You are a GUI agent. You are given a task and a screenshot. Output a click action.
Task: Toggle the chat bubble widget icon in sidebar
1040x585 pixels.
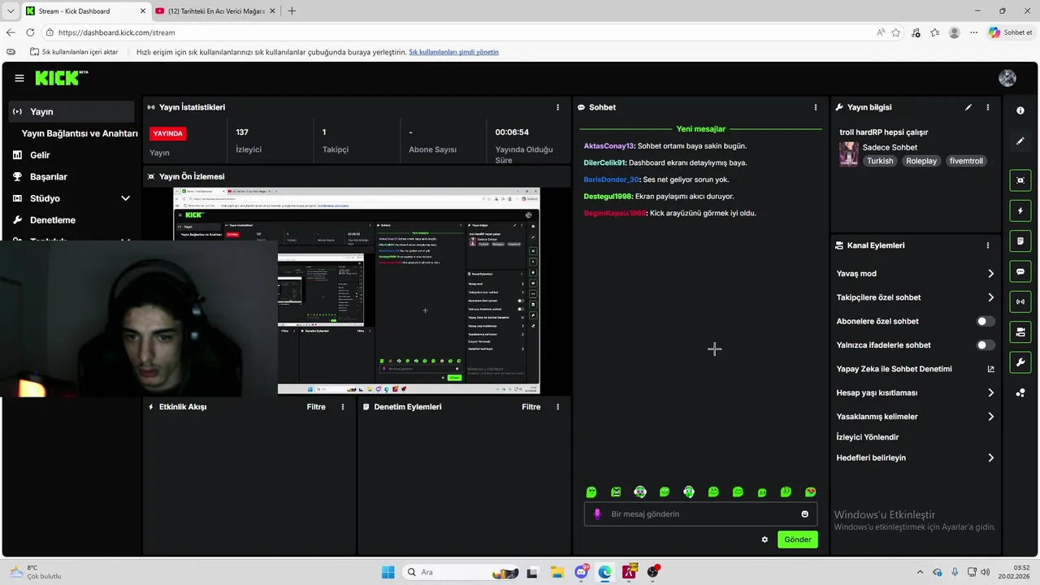point(1020,271)
